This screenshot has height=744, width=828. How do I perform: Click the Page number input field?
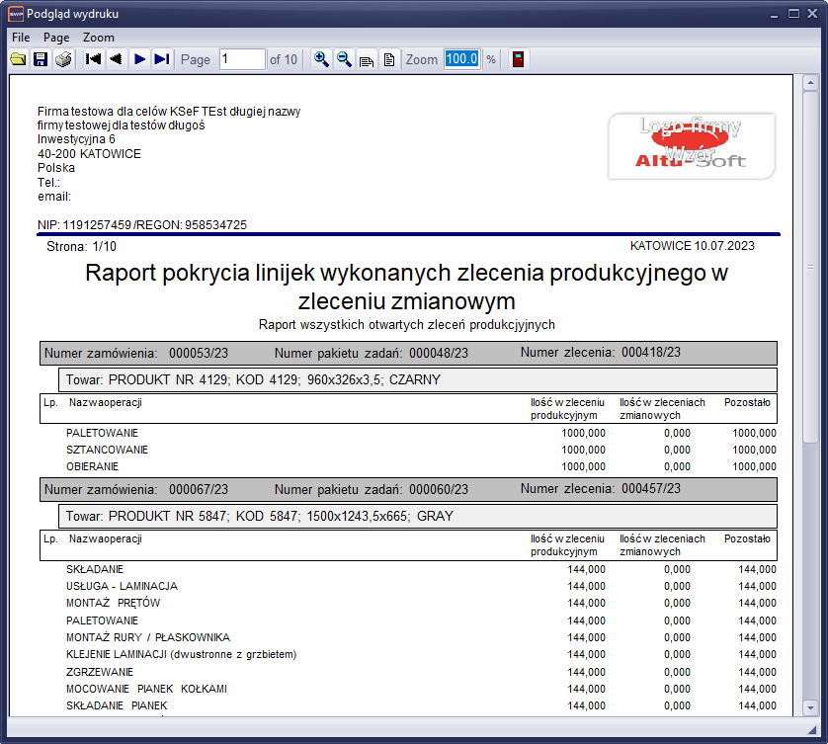point(242,59)
